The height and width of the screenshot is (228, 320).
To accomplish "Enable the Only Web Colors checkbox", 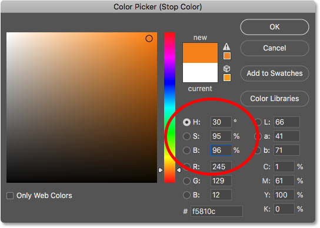I will click(10, 196).
